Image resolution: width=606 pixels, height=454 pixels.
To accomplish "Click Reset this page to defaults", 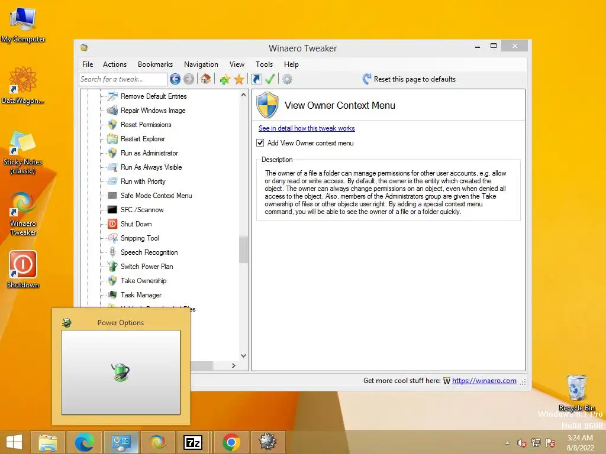I will [x=410, y=79].
